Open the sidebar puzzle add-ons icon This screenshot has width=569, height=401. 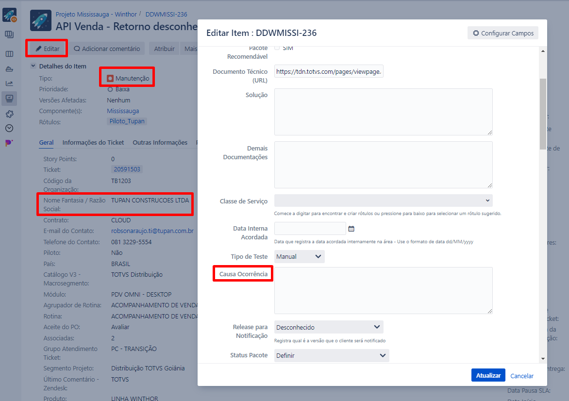(x=9, y=114)
